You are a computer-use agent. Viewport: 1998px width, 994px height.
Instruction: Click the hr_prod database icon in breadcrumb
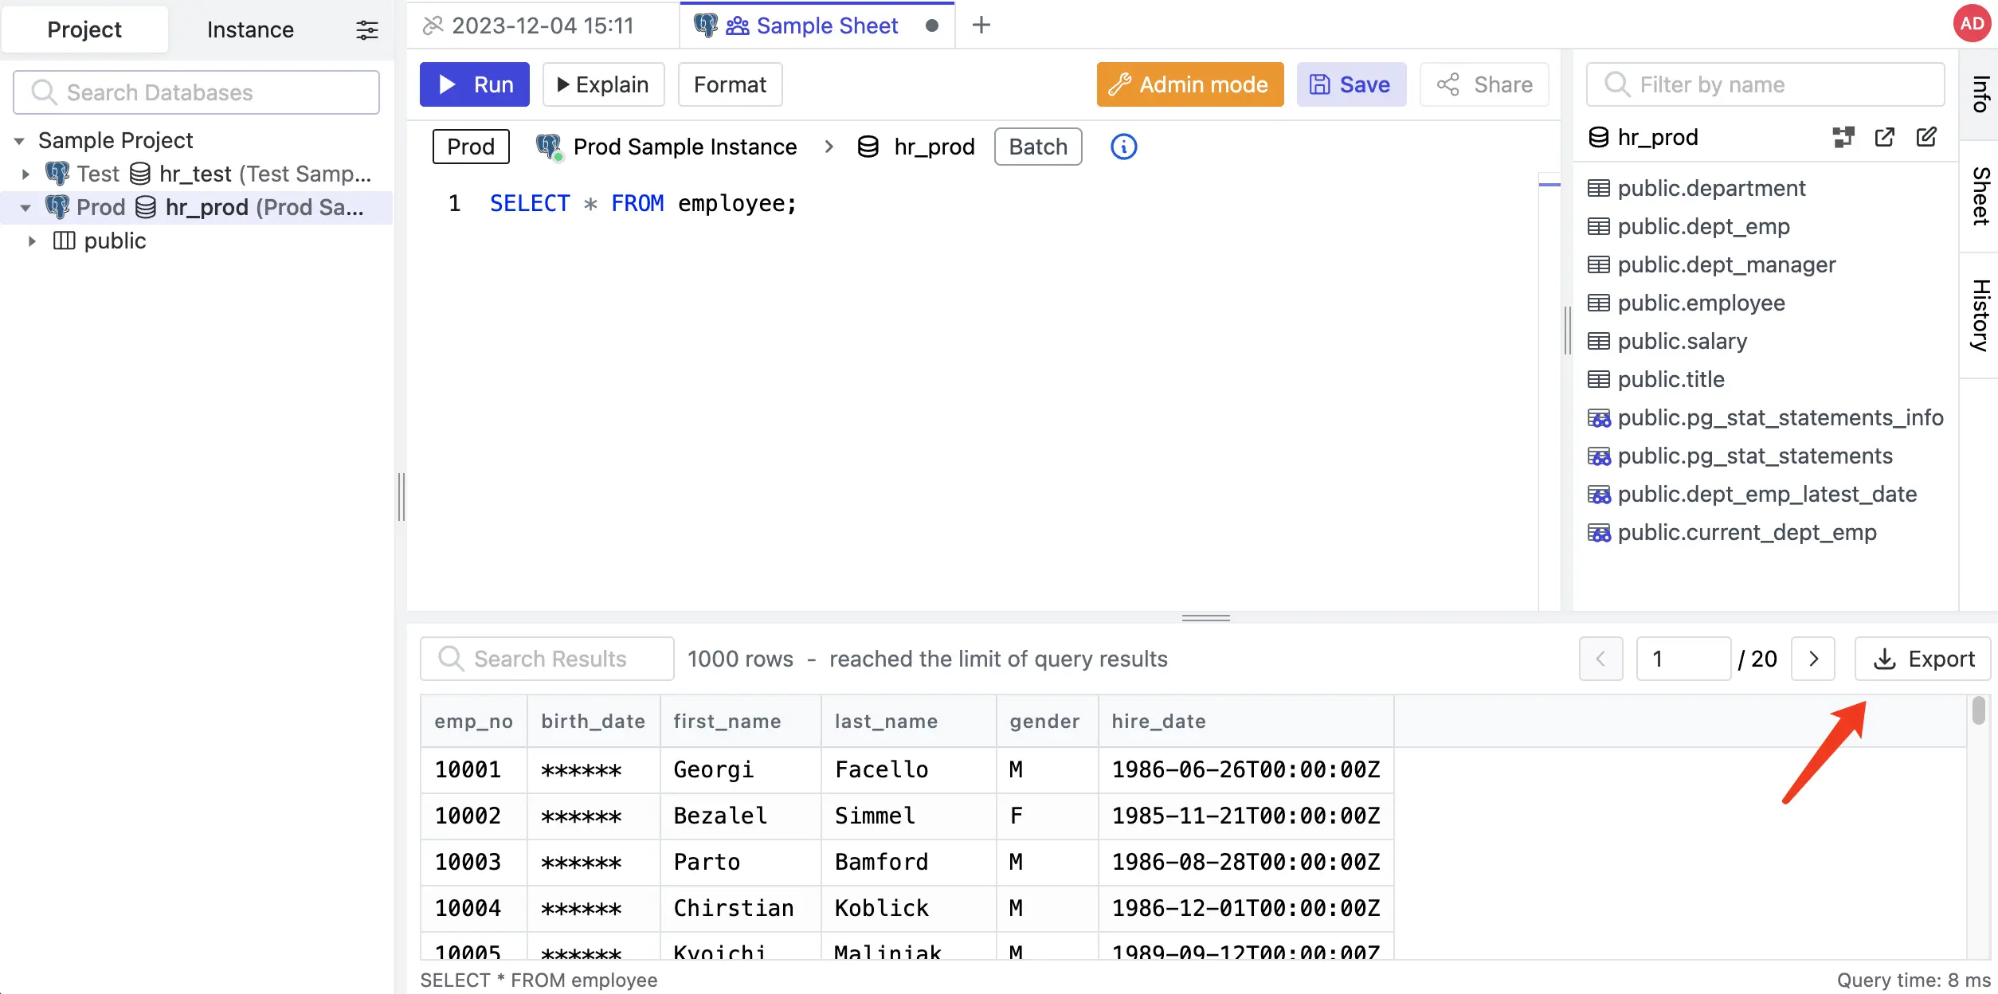[868, 147]
